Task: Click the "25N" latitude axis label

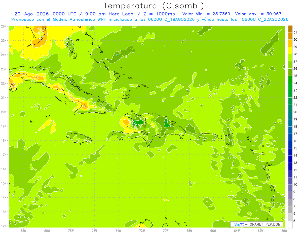Action: (4, 40)
